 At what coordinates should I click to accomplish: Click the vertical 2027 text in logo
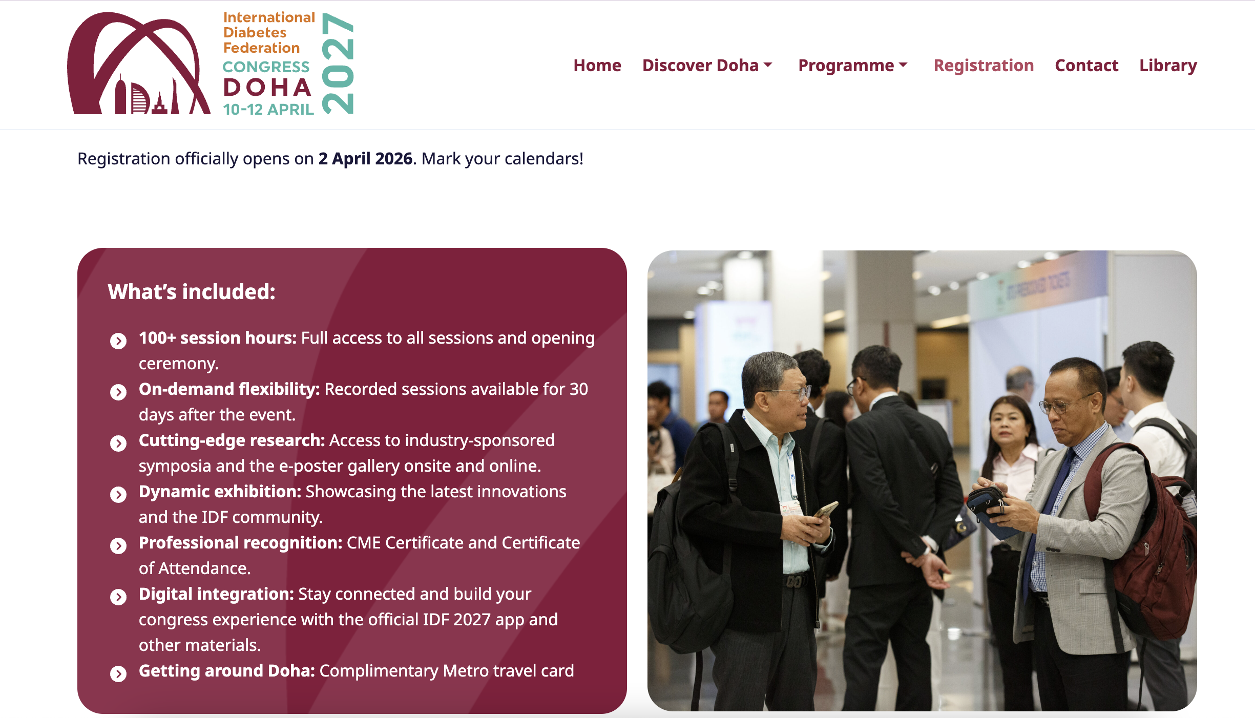click(x=338, y=64)
